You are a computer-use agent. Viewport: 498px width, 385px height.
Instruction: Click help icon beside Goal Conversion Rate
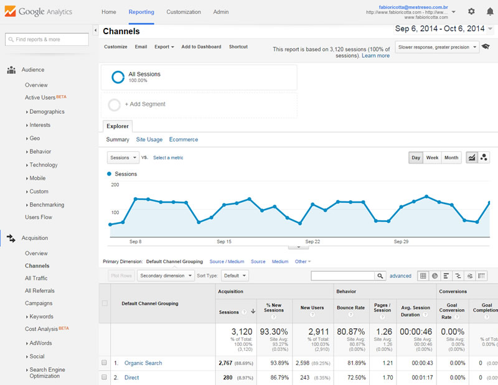coord(457,317)
